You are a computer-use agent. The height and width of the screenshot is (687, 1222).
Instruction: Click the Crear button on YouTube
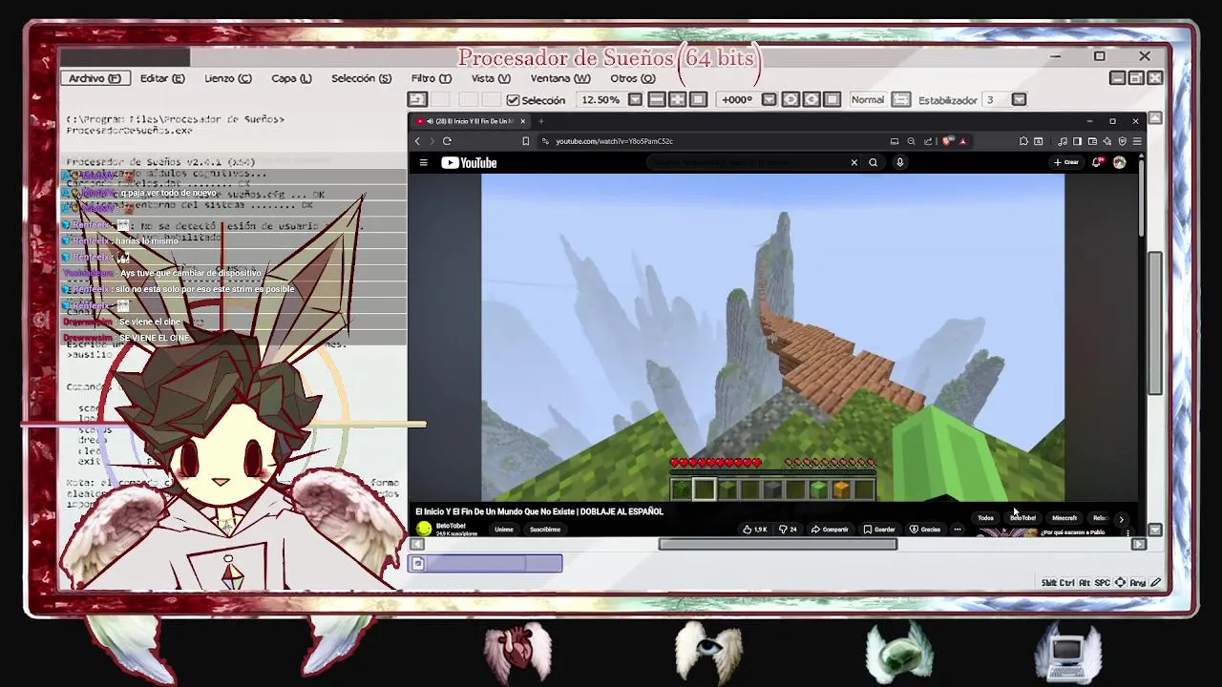click(x=1065, y=162)
